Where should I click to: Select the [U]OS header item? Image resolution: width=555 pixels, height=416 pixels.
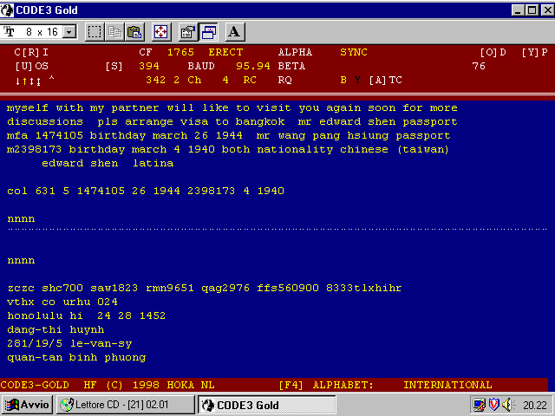click(31, 66)
